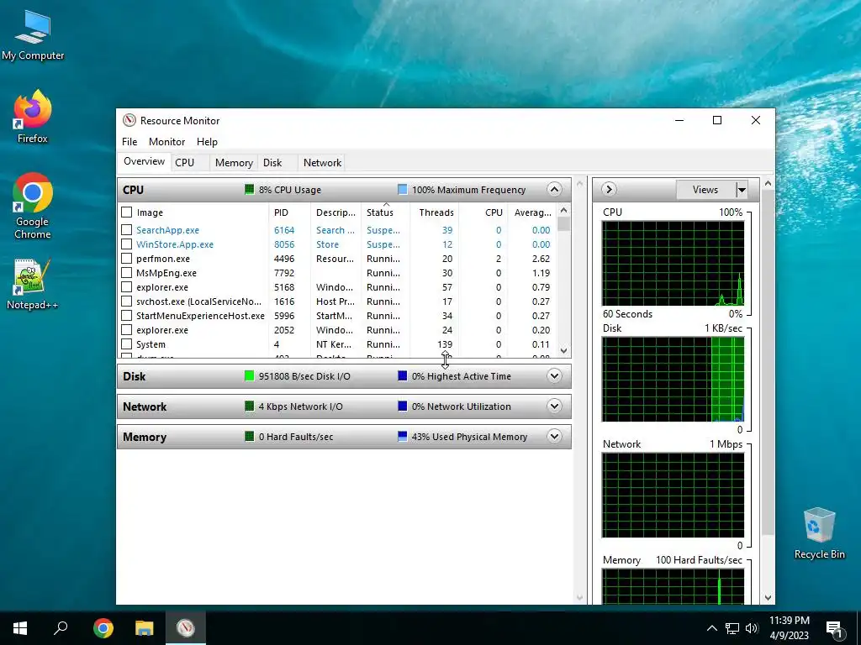Click the Views button
861x645 pixels.
pos(705,190)
